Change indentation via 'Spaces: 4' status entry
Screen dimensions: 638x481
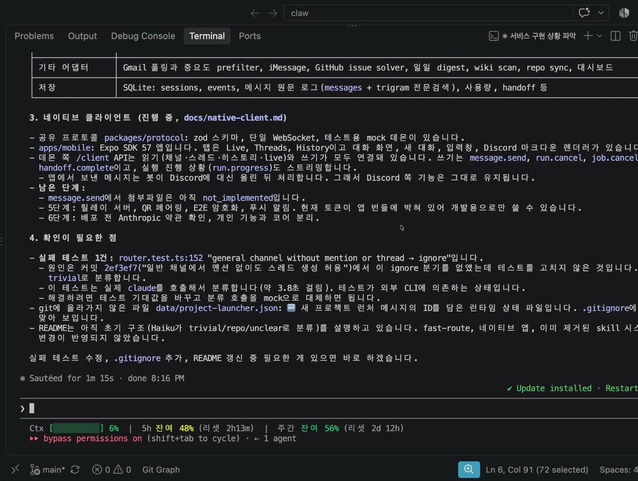click(x=618, y=470)
